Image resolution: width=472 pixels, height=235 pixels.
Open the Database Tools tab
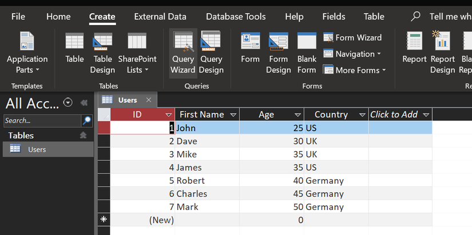click(x=236, y=17)
